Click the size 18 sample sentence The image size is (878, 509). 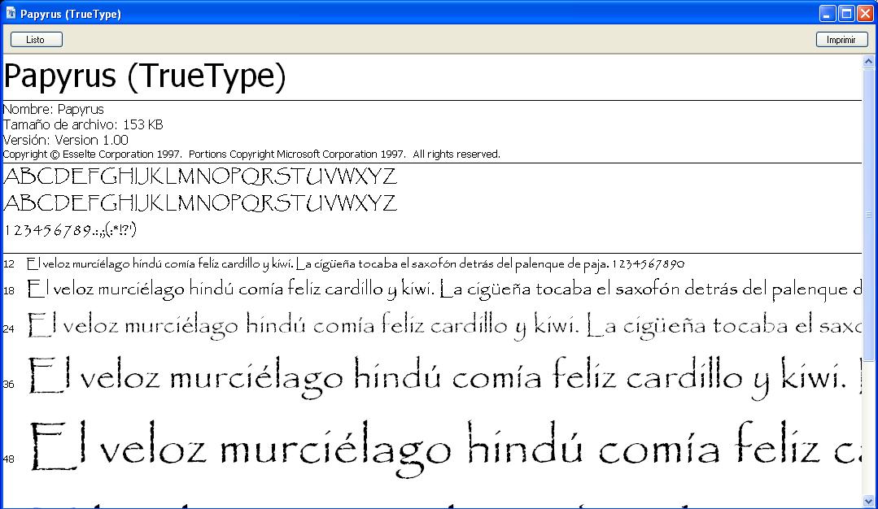pos(444,289)
